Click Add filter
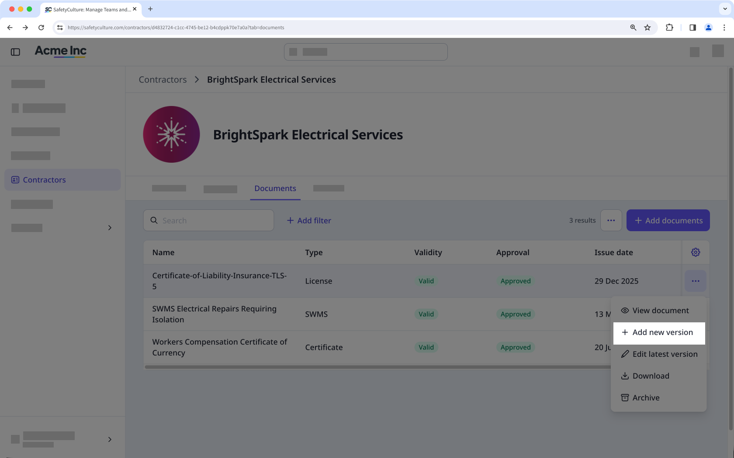 pos(309,220)
